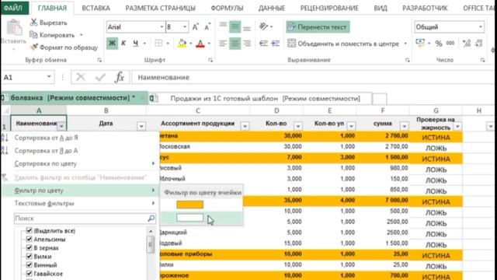Switch to the РЕЦЕНЗИРОВАНИЕ ribbon tab

[329, 9]
